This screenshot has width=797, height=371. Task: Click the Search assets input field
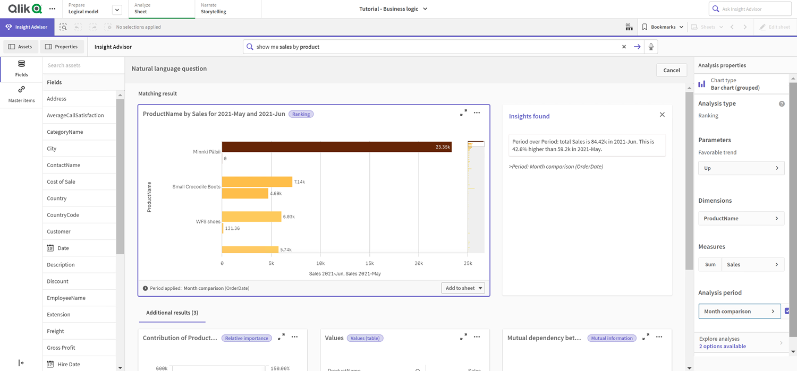(x=83, y=65)
